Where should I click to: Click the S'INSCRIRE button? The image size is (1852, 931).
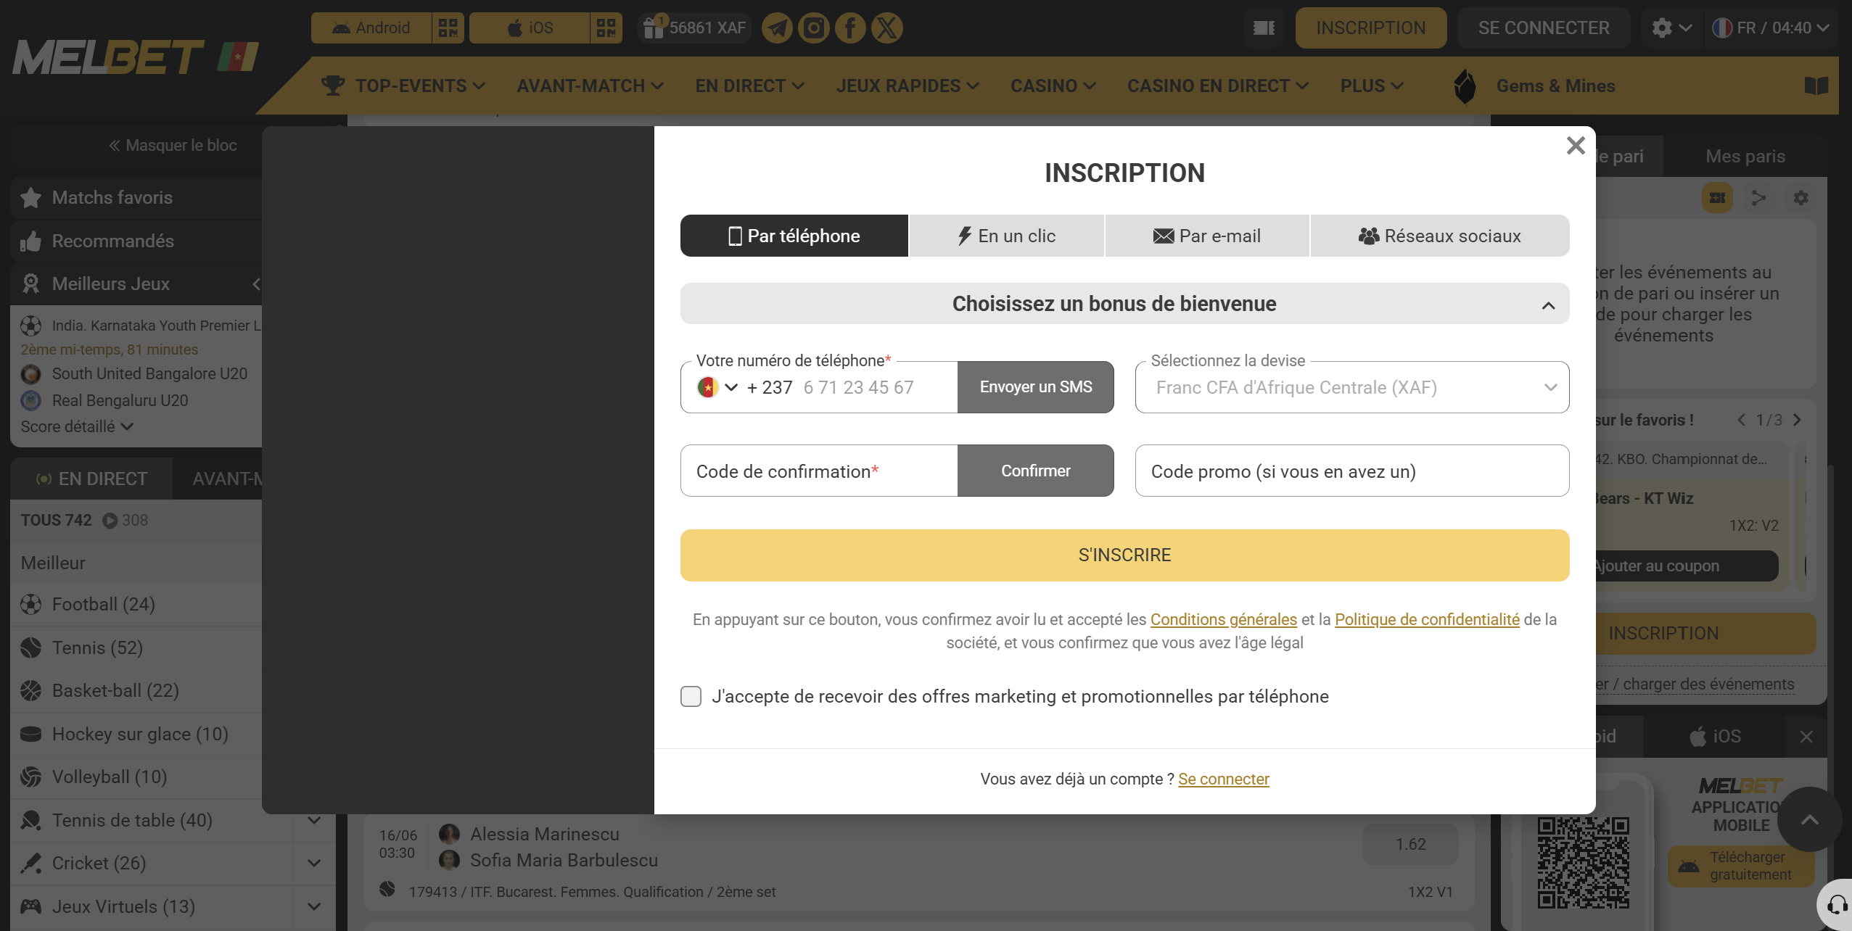pyautogui.click(x=1124, y=555)
